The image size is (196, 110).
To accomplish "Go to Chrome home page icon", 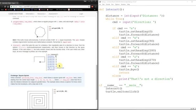I will point(8,7).
